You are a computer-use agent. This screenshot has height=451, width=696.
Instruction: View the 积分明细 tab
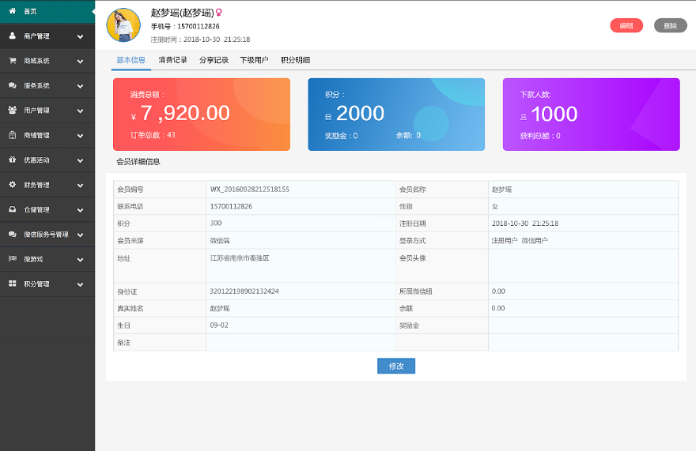pyautogui.click(x=295, y=60)
